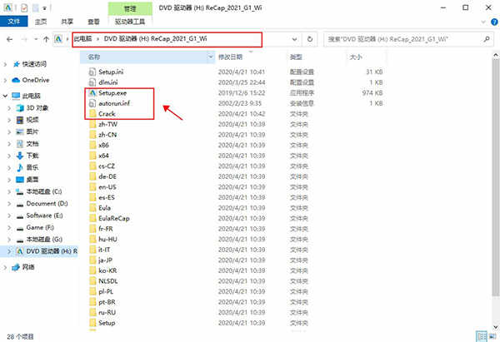500x342 pixels.
Task: Go up one folder level arrow
Action: [46, 39]
